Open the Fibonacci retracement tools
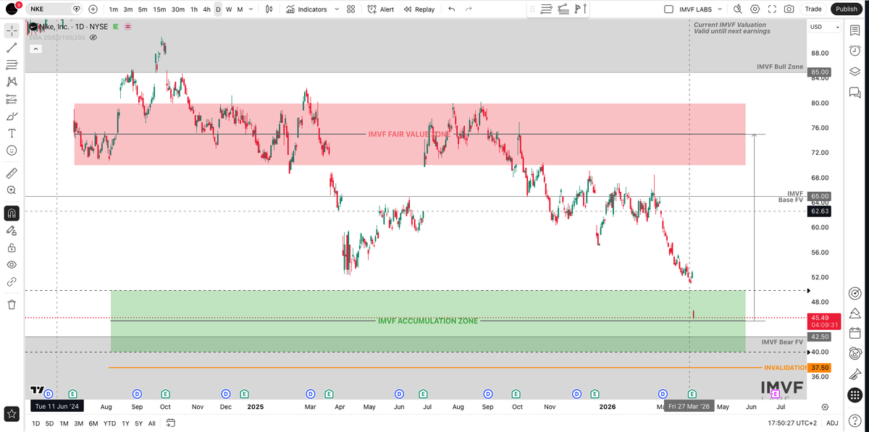869x432 pixels. pyautogui.click(x=12, y=65)
